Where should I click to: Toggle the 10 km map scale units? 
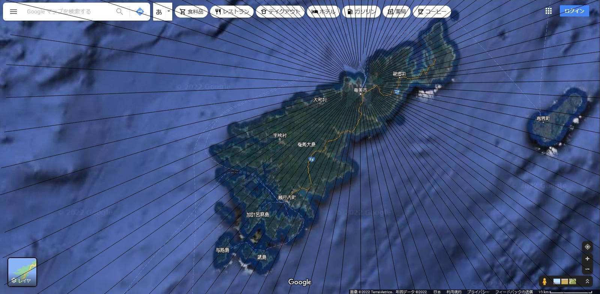(565, 292)
